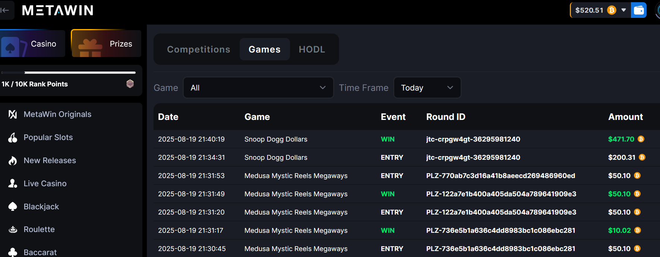Click the Bitcoin icon in the 21:31:49 row
Image resolution: width=660 pixels, height=257 pixels.
637,194
